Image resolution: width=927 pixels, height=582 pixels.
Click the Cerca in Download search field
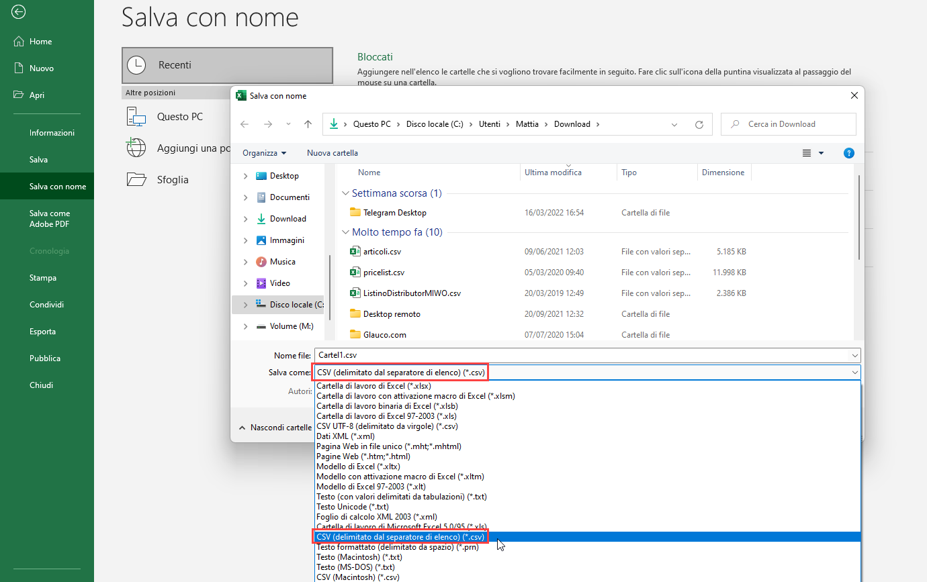pyautogui.click(x=789, y=124)
